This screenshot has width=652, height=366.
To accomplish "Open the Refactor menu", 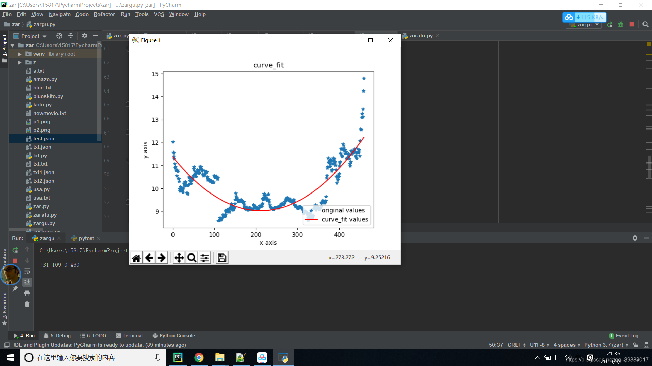I will [x=104, y=14].
